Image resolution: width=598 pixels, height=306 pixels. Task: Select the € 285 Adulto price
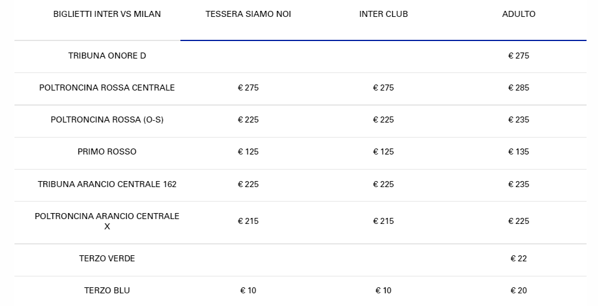point(518,88)
